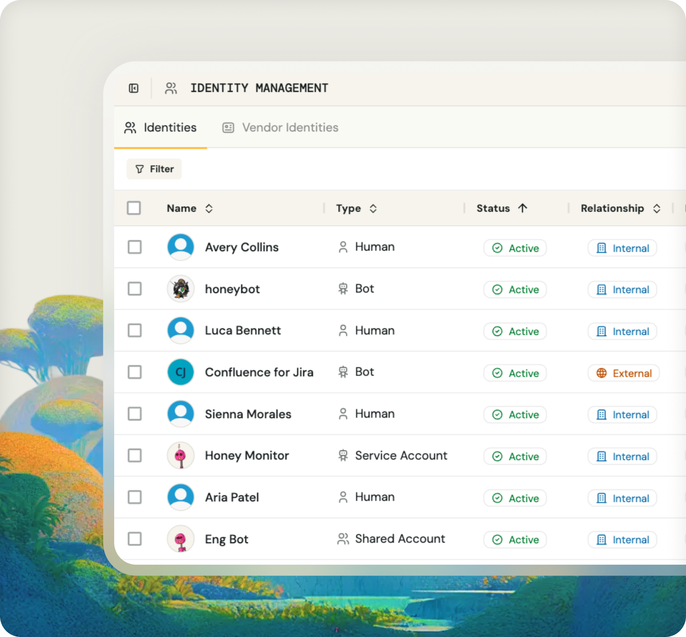This screenshot has height=637, width=686.
Task: Open Confluence for Jira identity name
Action: [259, 373]
